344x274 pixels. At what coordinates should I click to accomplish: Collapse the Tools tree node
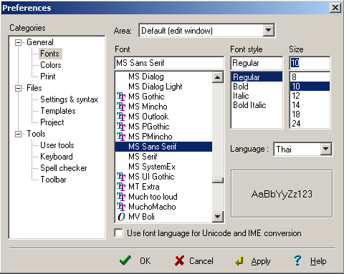pyautogui.click(x=18, y=134)
